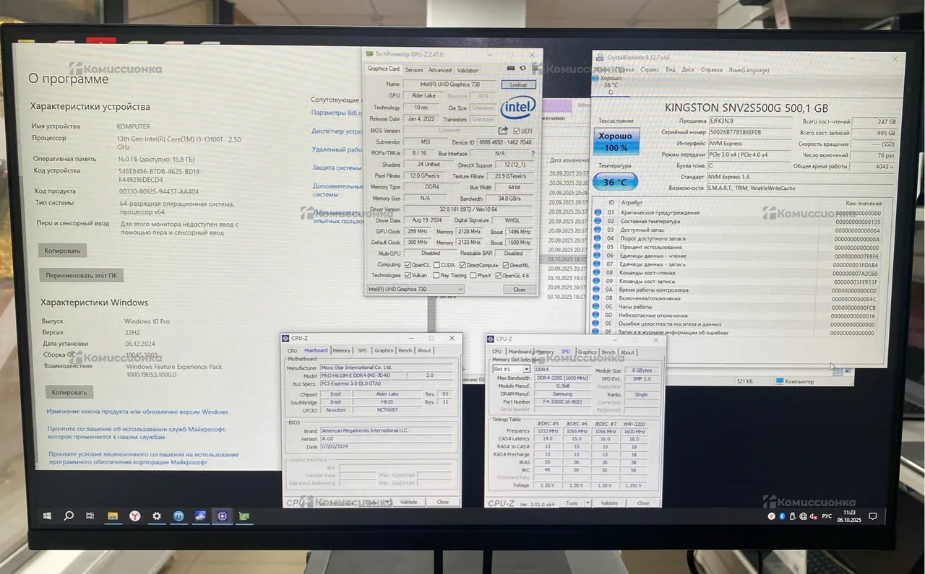Open the GPU-Z hamburger menu icon

[535, 69]
